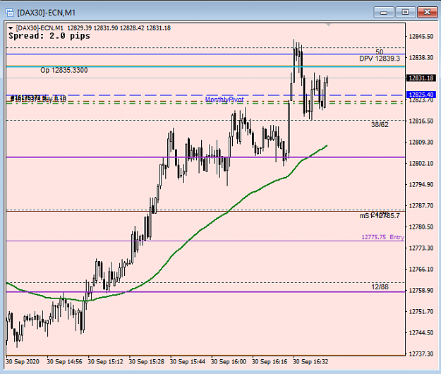
Task: Click the 50 level label
Action: [x=380, y=52]
